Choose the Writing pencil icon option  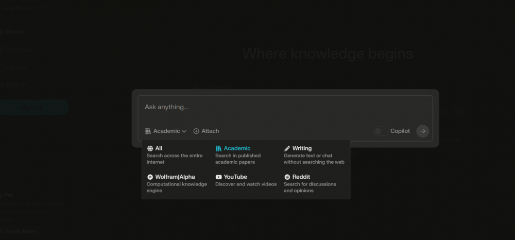tap(287, 148)
